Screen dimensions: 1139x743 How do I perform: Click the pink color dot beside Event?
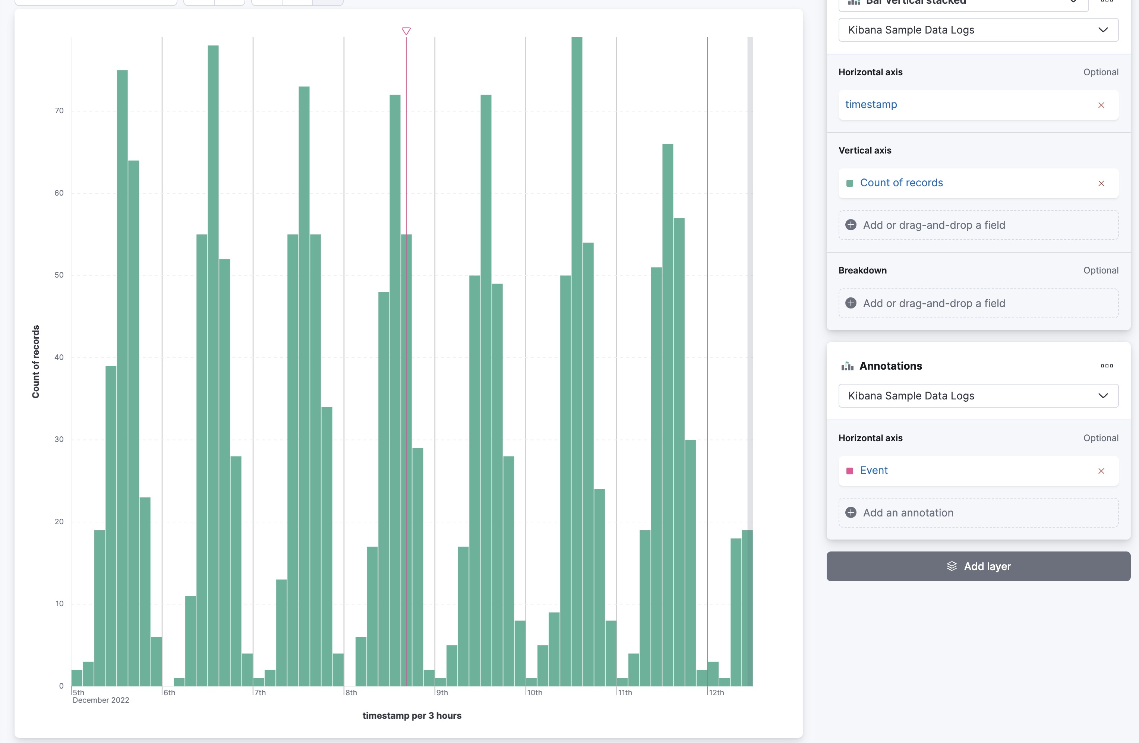click(x=850, y=470)
